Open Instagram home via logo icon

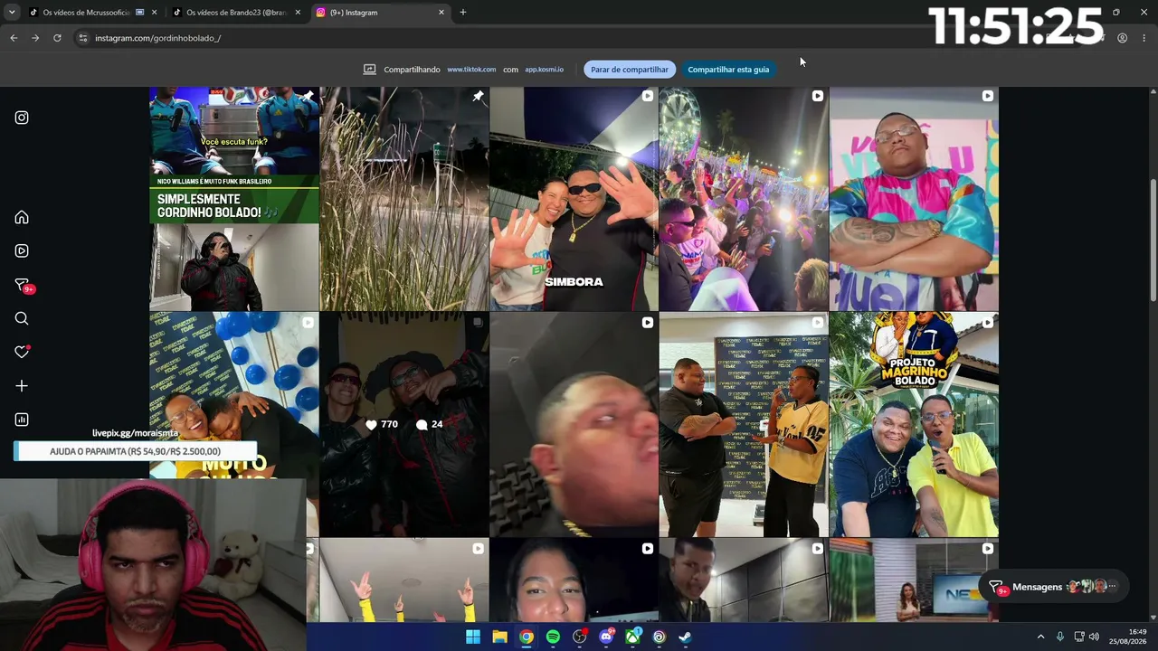tap(22, 118)
